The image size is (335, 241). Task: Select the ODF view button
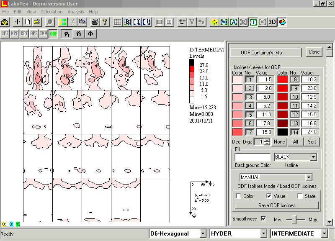click(x=54, y=33)
